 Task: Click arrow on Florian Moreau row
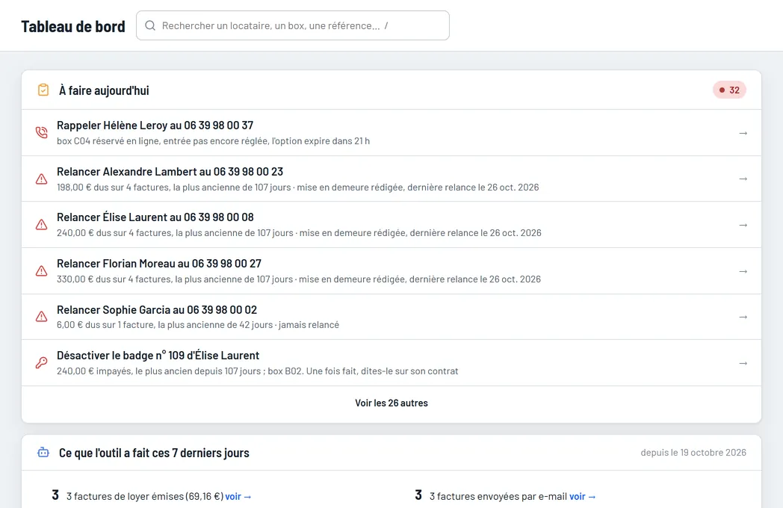743,271
